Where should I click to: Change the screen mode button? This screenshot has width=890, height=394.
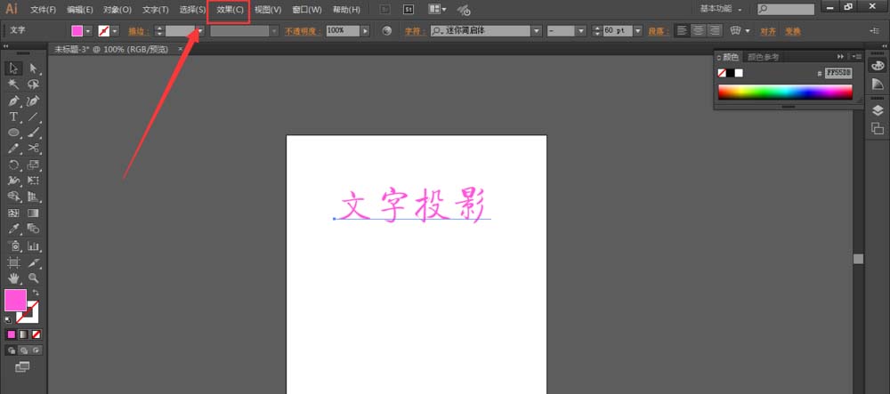pyautogui.click(x=22, y=366)
